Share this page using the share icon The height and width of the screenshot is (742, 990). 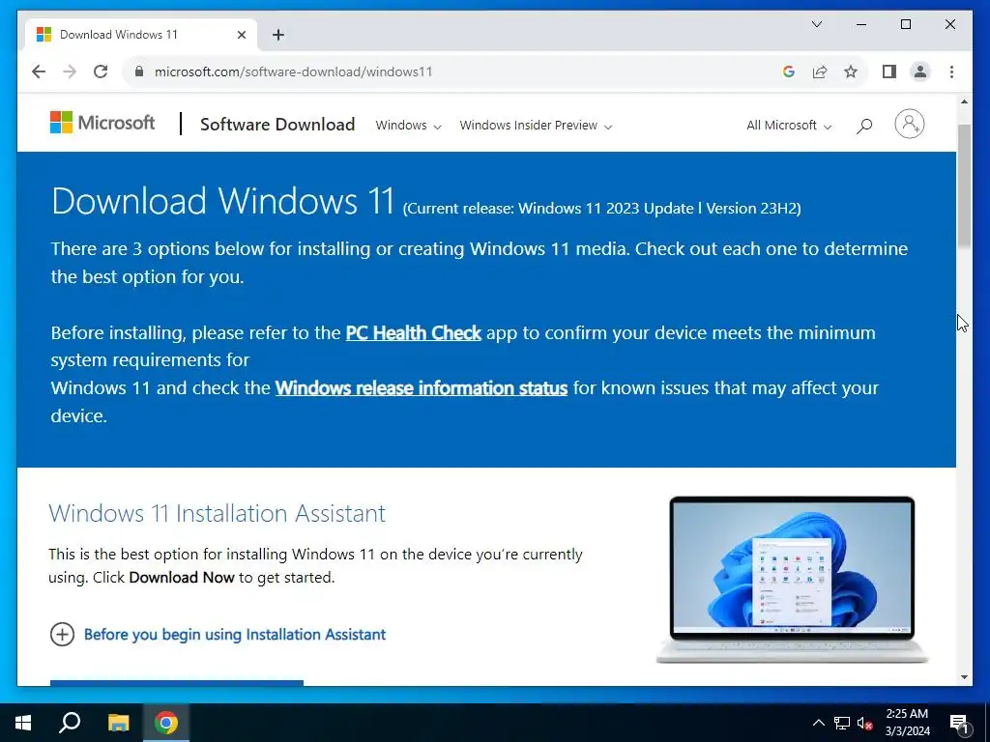pyautogui.click(x=820, y=71)
